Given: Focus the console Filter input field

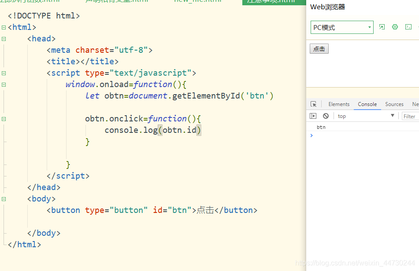Looking at the screenshot, I should [411, 116].
